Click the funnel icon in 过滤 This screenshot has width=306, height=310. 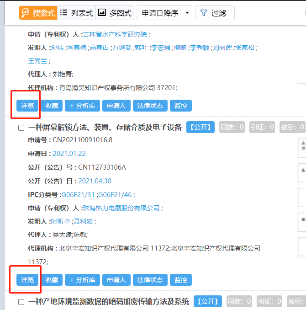pyautogui.click(x=204, y=13)
